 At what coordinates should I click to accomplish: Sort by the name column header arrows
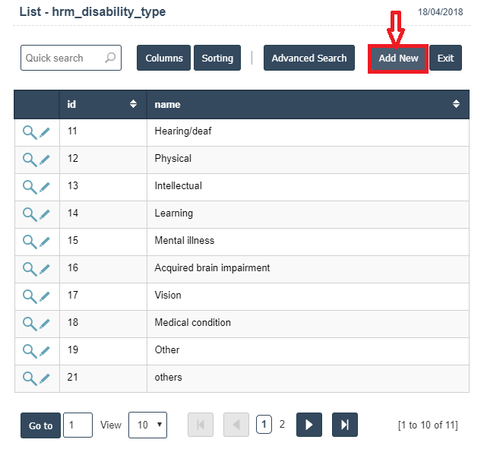pos(456,104)
